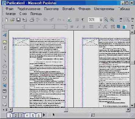The height and width of the screenshot is (119, 135).
Task: Select the Rectangle shape tool
Action: (5, 72)
